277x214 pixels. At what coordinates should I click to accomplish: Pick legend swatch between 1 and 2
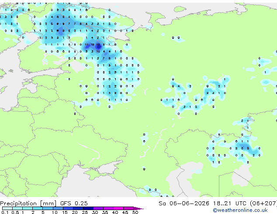(28, 208)
